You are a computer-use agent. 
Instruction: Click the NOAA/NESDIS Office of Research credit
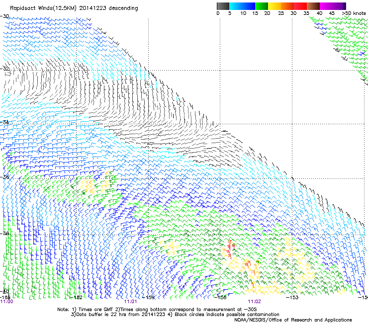point(293,320)
